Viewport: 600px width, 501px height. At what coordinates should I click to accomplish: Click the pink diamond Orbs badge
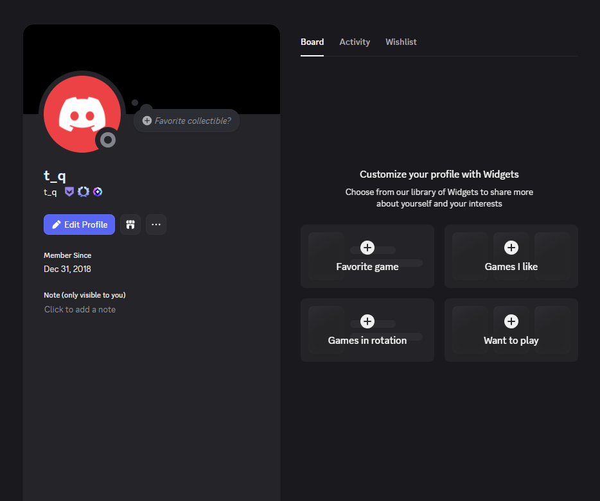pyautogui.click(x=98, y=192)
